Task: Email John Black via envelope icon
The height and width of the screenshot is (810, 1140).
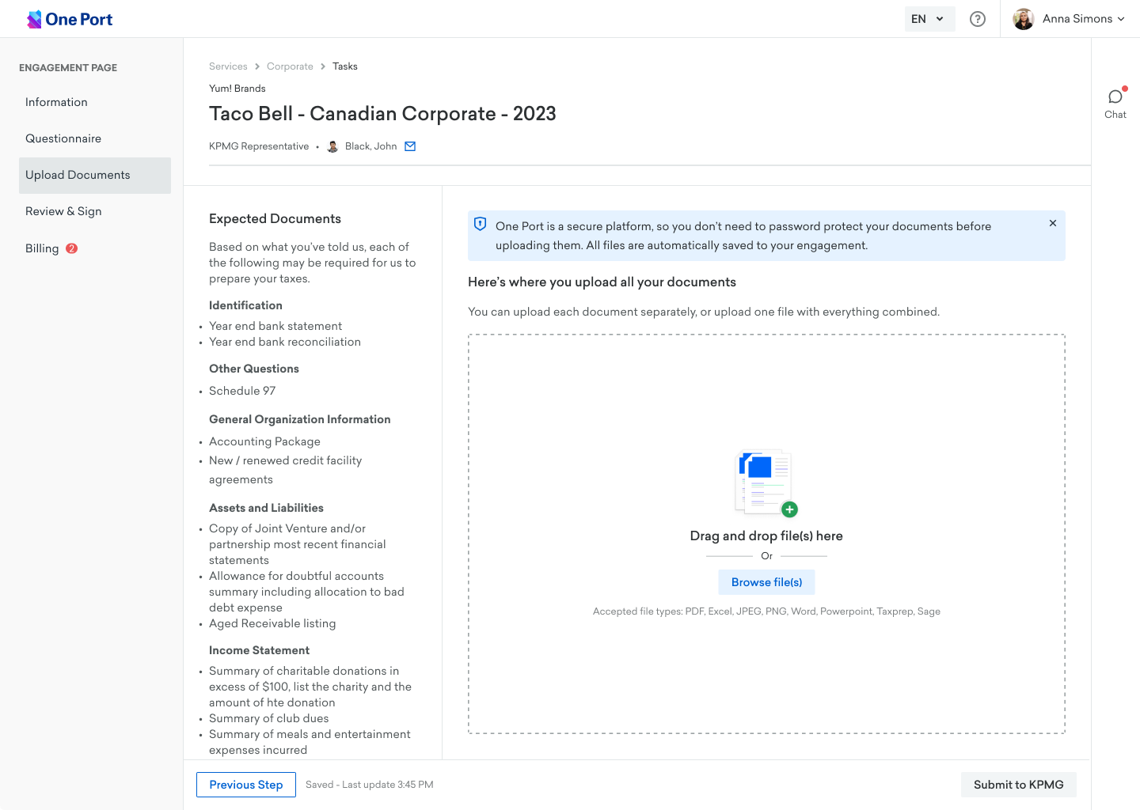Action: click(410, 146)
